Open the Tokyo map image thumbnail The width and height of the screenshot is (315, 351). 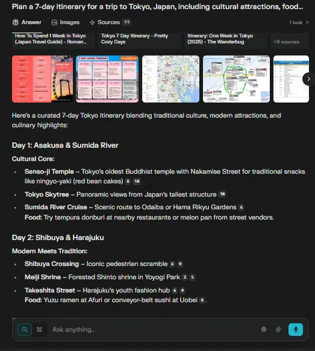coord(171,79)
